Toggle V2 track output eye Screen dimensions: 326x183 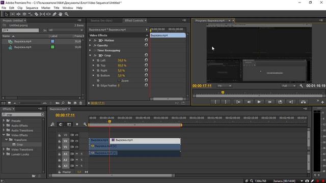[x=77, y=141]
